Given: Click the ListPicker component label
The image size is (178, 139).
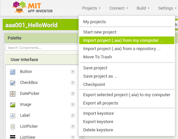Looking at the screenshot, I should coord(29,126).
